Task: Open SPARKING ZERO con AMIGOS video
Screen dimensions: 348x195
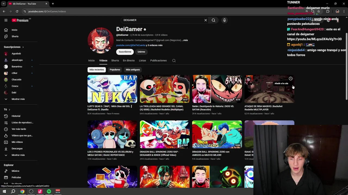Action: click(x=217, y=134)
